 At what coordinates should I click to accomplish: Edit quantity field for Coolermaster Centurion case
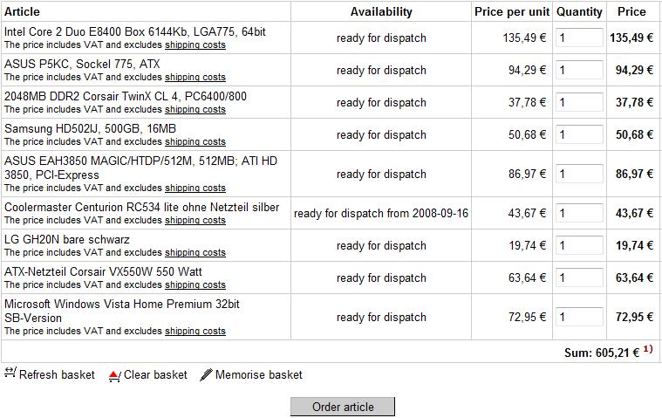point(579,213)
